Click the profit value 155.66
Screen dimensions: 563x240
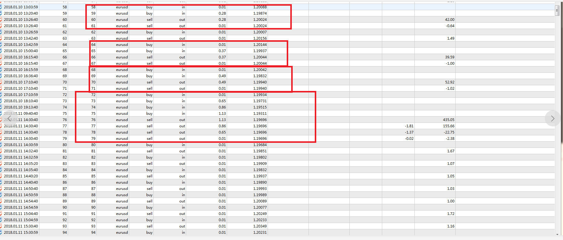449,126
